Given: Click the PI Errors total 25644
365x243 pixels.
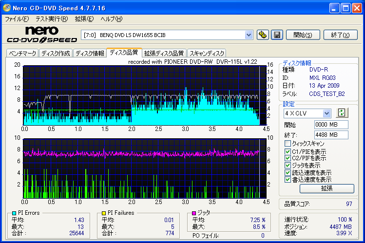Looking at the screenshot, I should [x=77, y=233].
